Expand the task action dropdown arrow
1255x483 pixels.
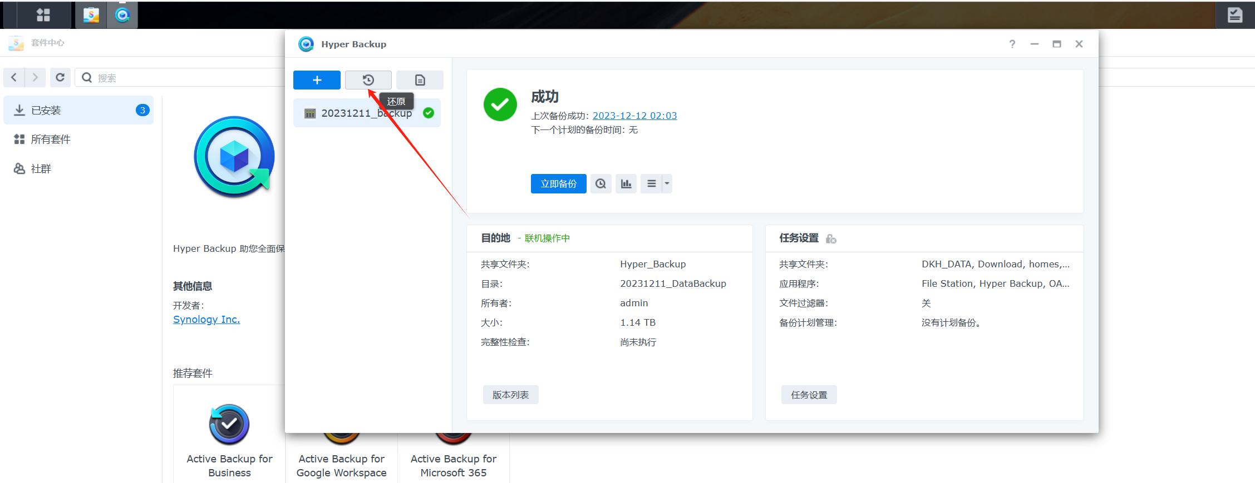coord(667,184)
